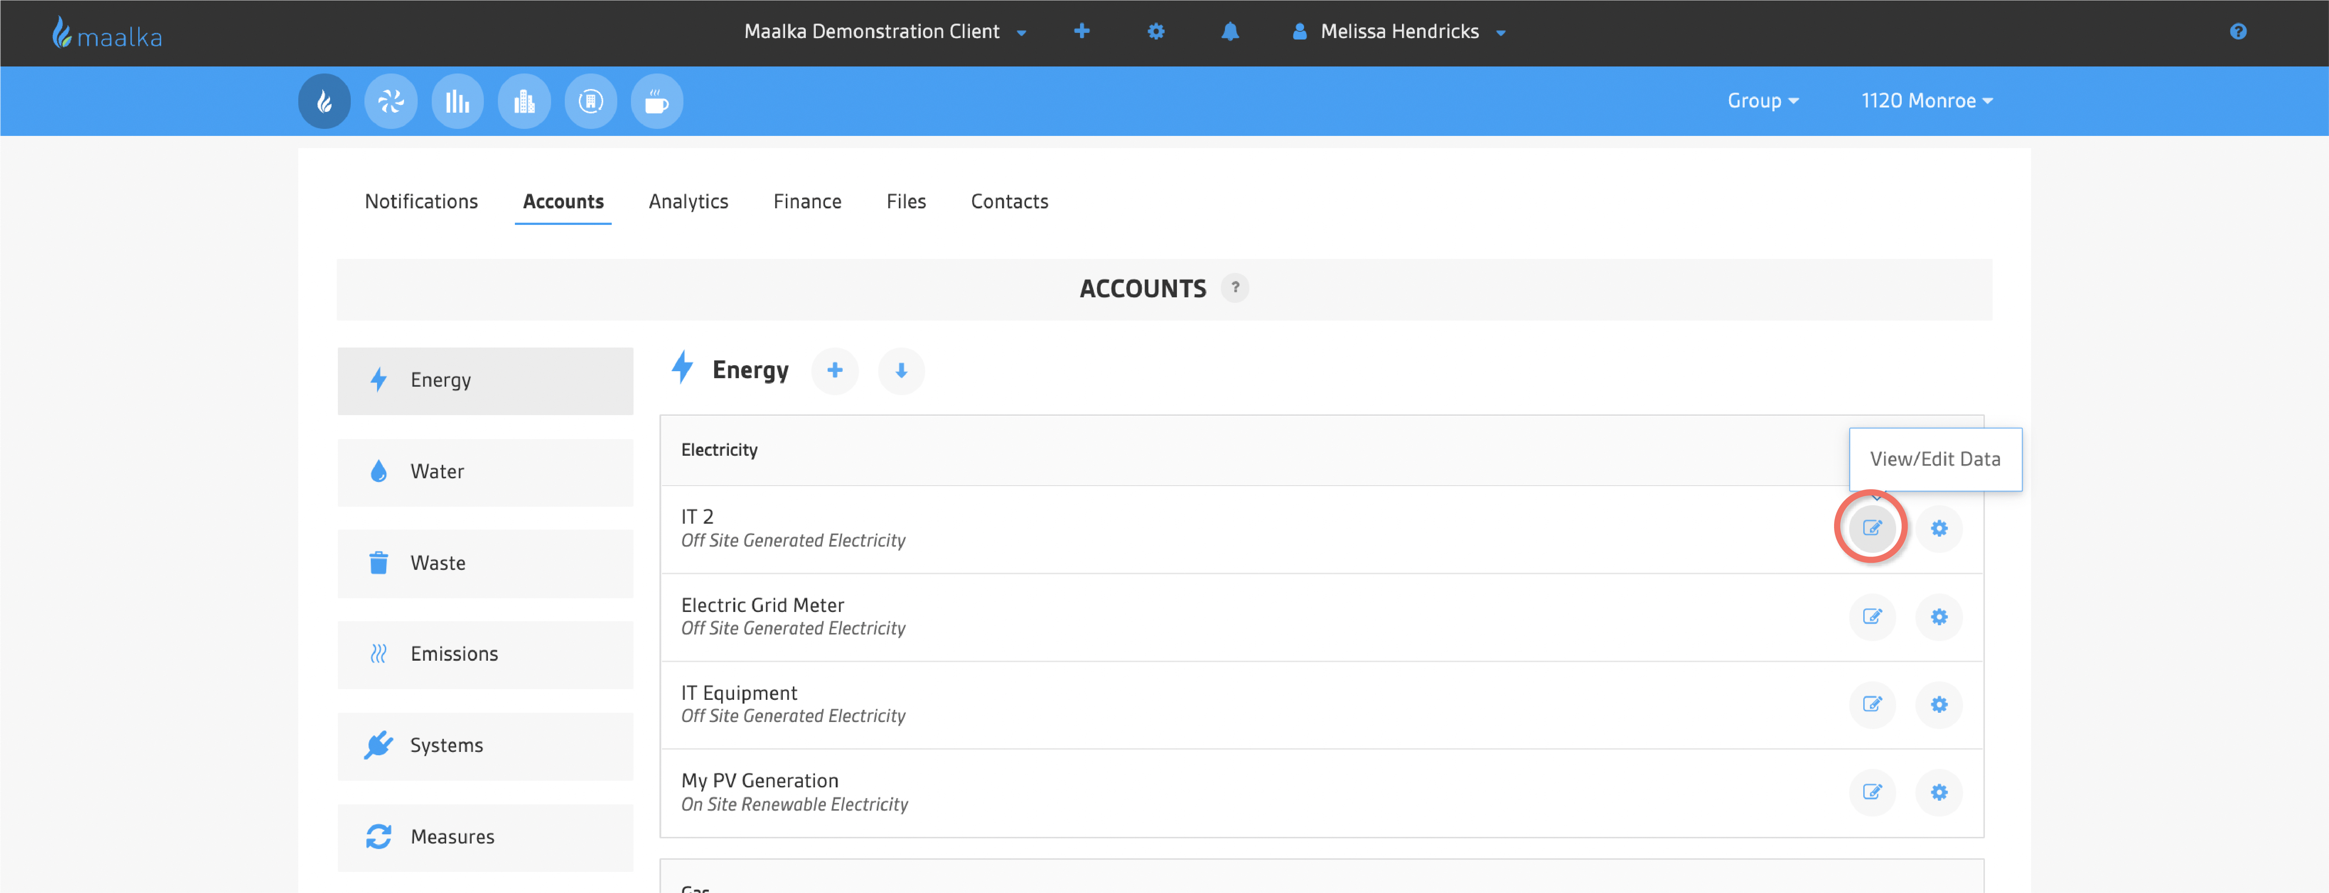The width and height of the screenshot is (2329, 893).
Task: Open the notifications bell
Action: tap(1230, 32)
